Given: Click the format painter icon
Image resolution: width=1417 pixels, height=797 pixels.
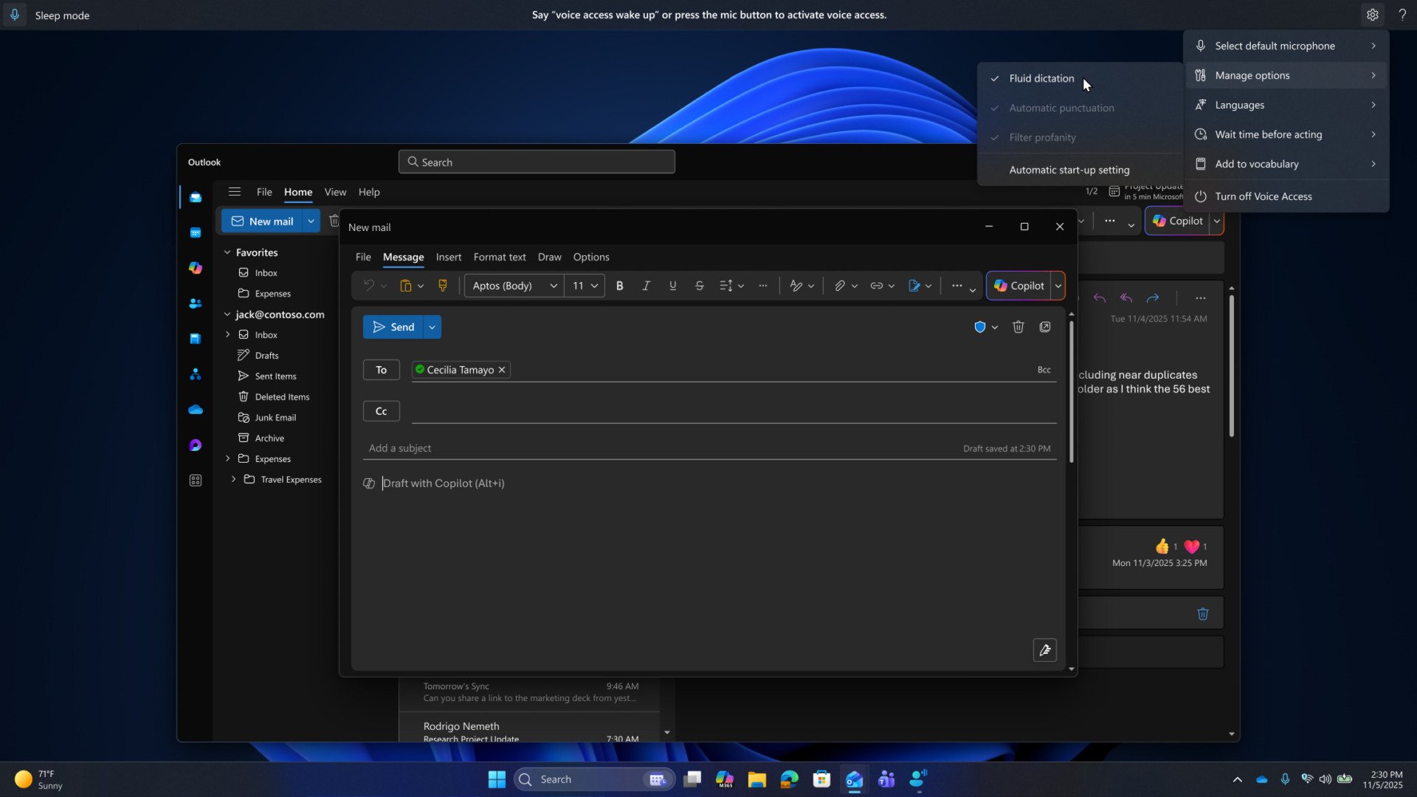Looking at the screenshot, I should pyautogui.click(x=443, y=286).
